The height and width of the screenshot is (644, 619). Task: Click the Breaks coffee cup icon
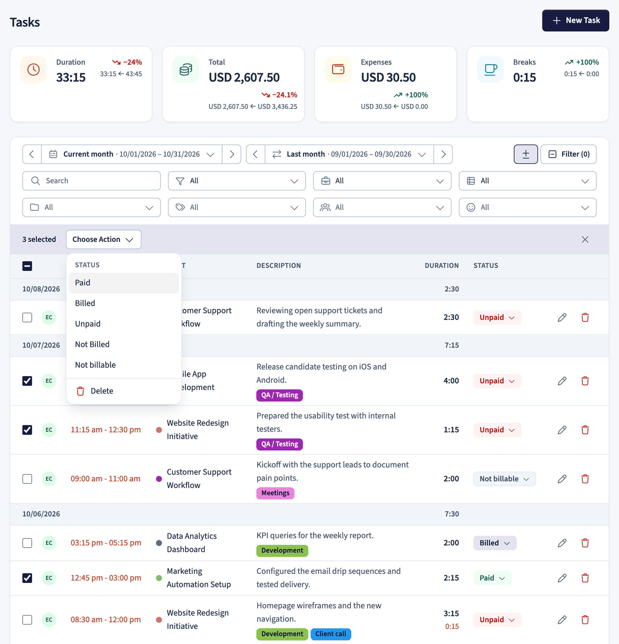pos(490,70)
